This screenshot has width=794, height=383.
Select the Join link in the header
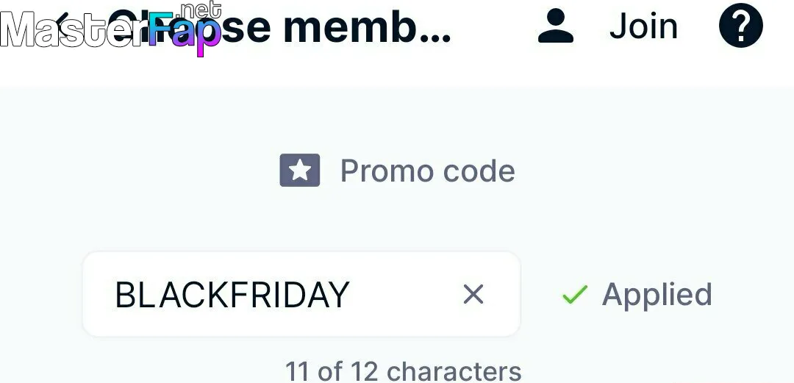click(643, 26)
